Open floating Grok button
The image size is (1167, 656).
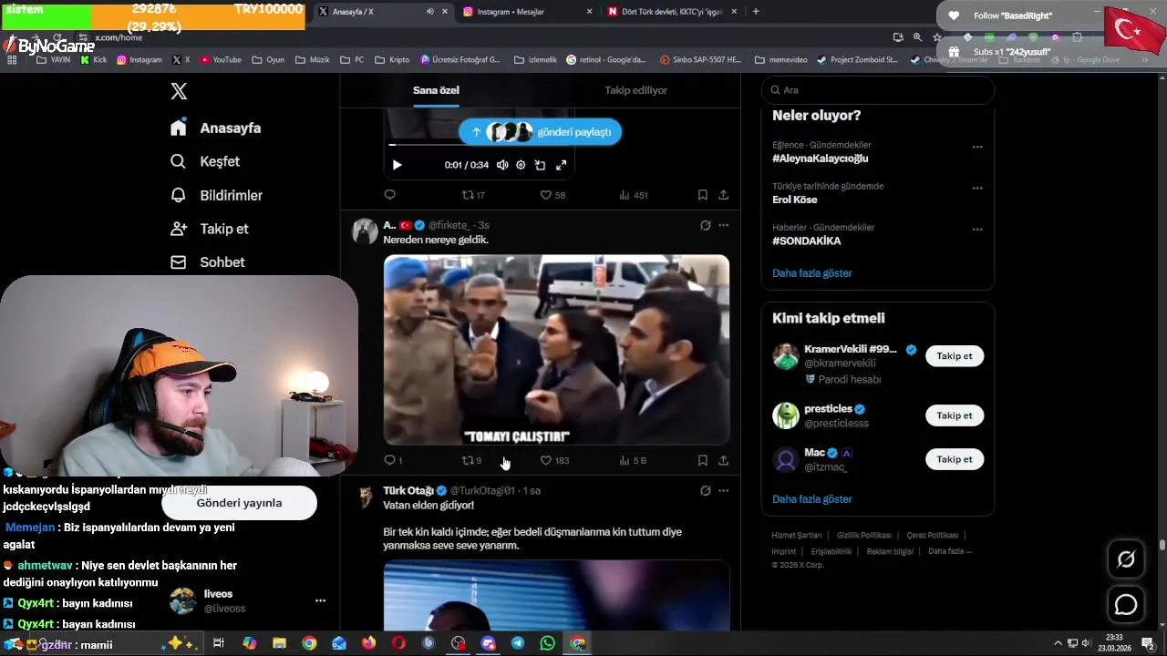click(x=1126, y=559)
